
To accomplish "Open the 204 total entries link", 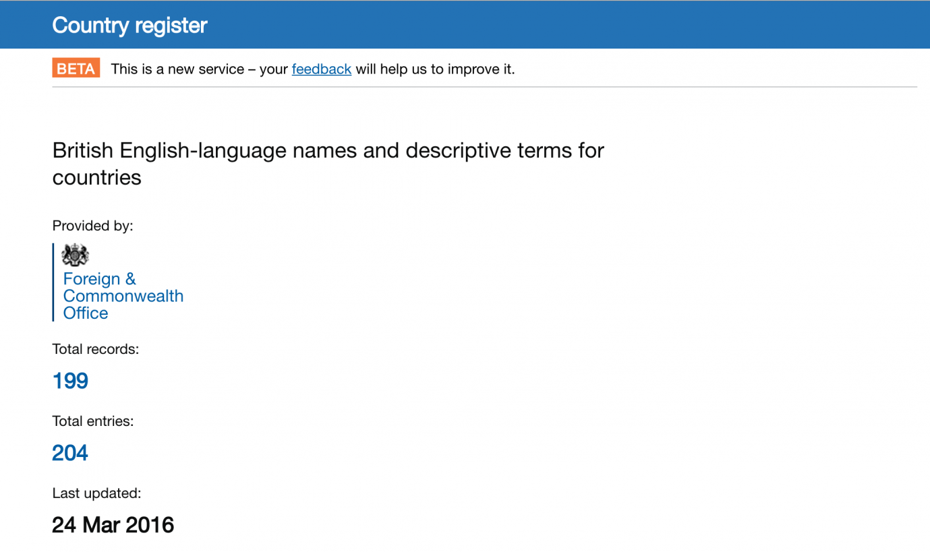I will pyautogui.click(x=70, y=453).
